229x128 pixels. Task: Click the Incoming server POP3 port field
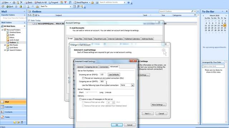(103, 75)
